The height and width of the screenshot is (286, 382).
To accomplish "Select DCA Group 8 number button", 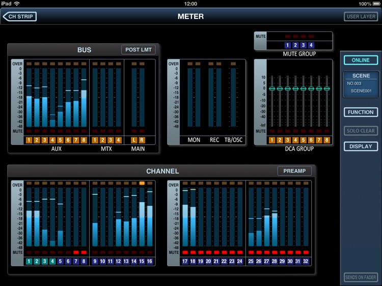I will pyautogui.click(x=326, y=140).
